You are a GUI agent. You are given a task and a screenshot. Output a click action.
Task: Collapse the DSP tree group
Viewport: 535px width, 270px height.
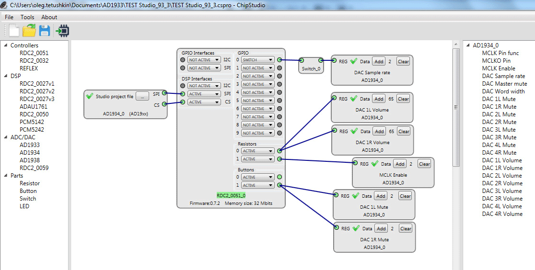(x=5, y=76)
